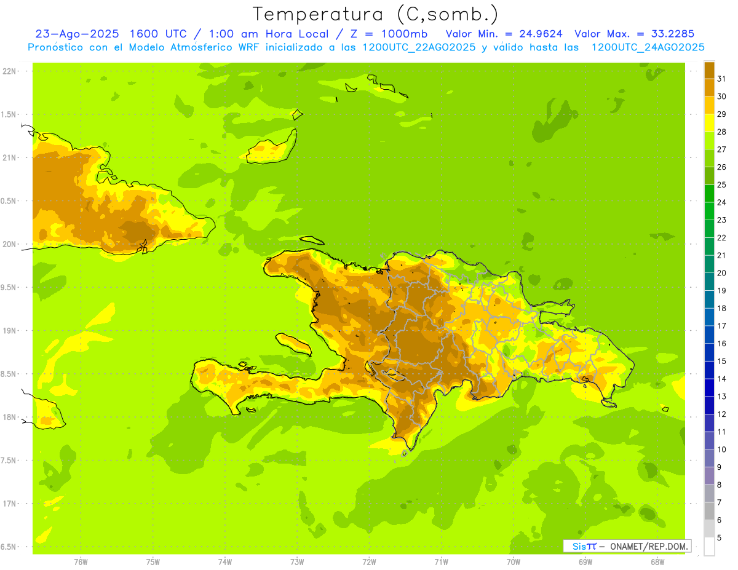
Task: Click the colorbar label 10
Action: 721,449
